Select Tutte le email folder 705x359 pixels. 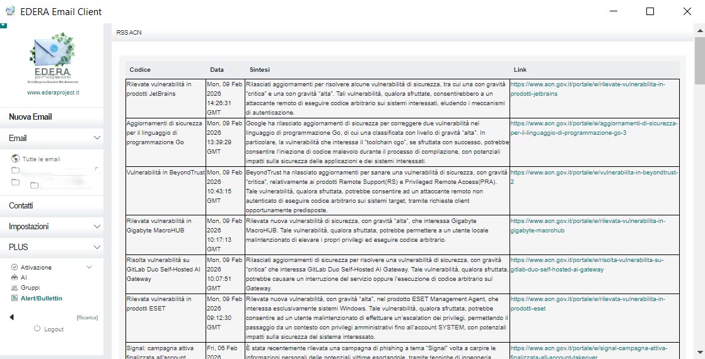pyautogui.click(x=41, y=159)
